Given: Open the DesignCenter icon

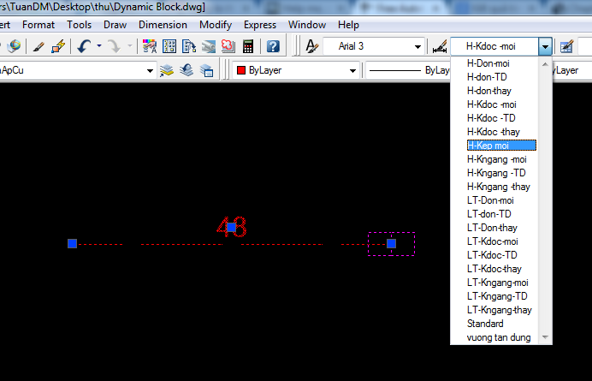Looking at the screenshot, I should tap(169, 46).
